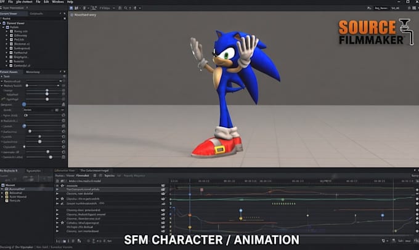The image size is (419, 250).
Task: Click the pink marker on the top timeline curve
Action: [201, 190]
